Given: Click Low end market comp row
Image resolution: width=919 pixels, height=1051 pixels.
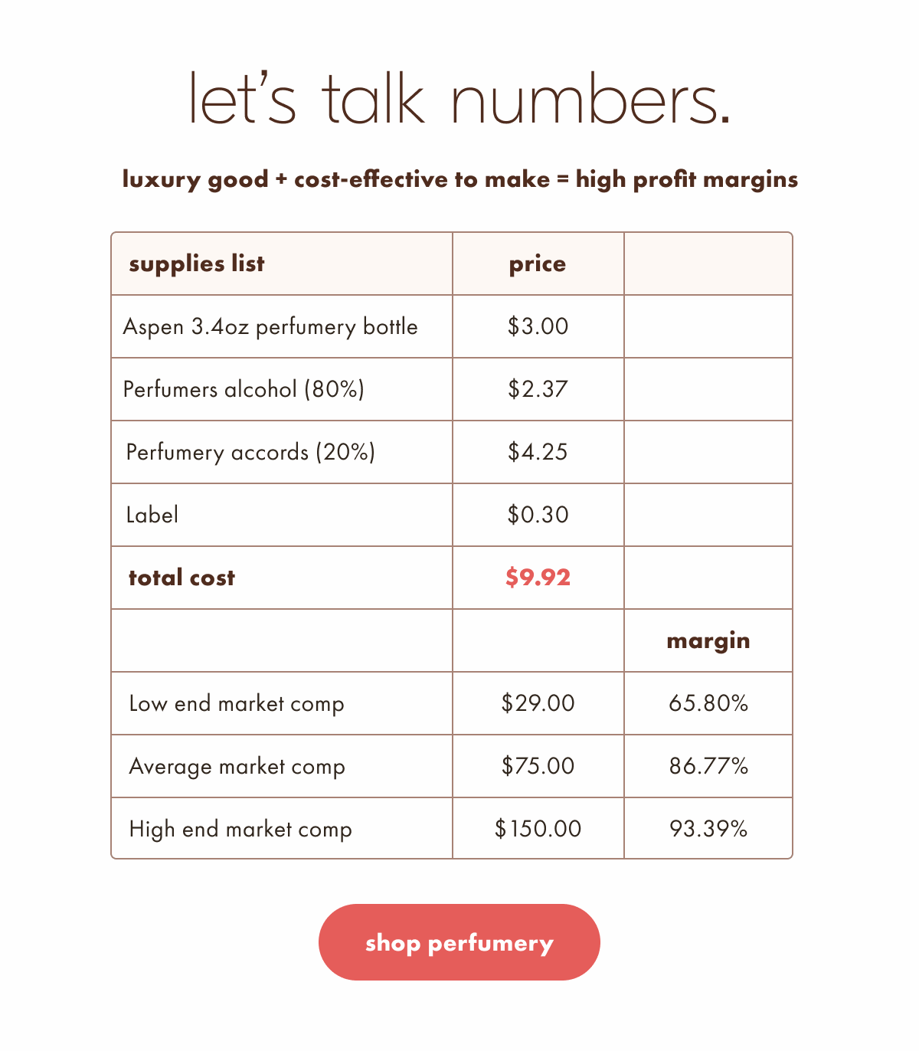Looking at the screenshot, I should (x=237, y=703).
